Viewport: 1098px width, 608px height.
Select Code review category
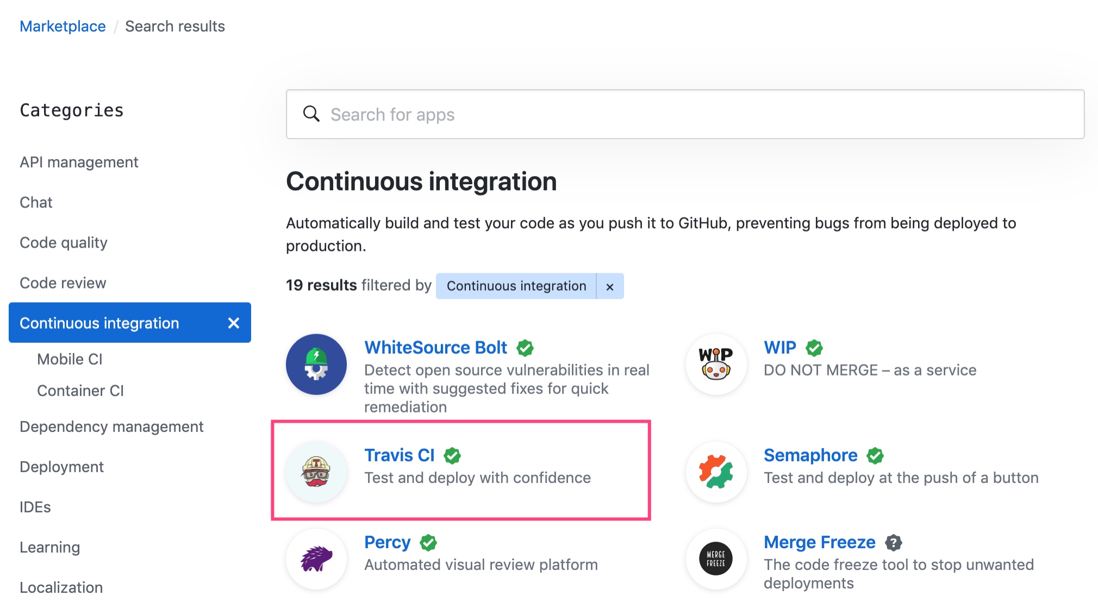coord(63,283)
